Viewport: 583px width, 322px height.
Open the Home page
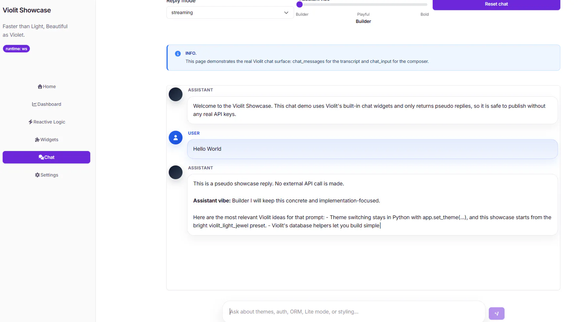46,86
